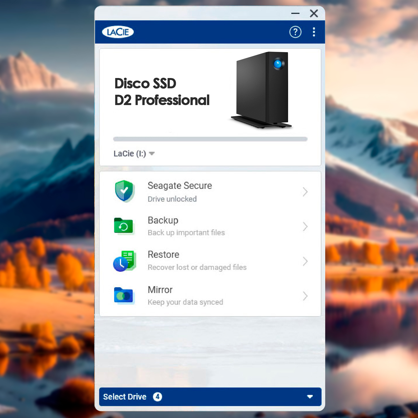Expand the Select Drive bottom arrow

pyautogui.click(x=310, y=397)
